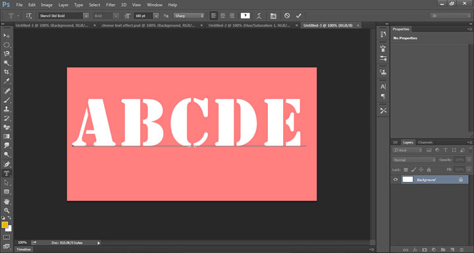Select the Smudge tool

tap(7, 145)
